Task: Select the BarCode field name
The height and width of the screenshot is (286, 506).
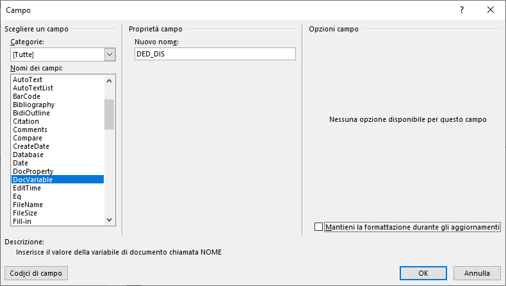Action: [x=58, y=96]
